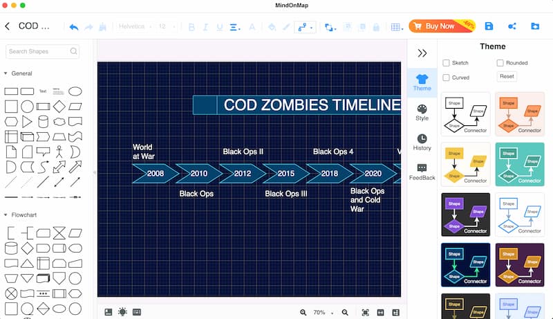This screenshot has height=319, width=553.
Task: Open the Helvetica font family dropdown
Action: tap(135, 26)
